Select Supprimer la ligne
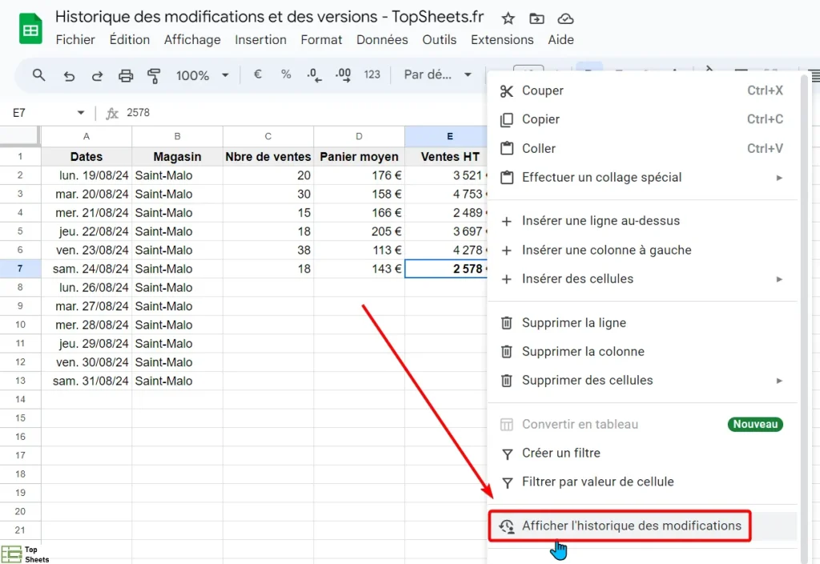The width and height of the screenshot is (820, 564). (642, 322)
